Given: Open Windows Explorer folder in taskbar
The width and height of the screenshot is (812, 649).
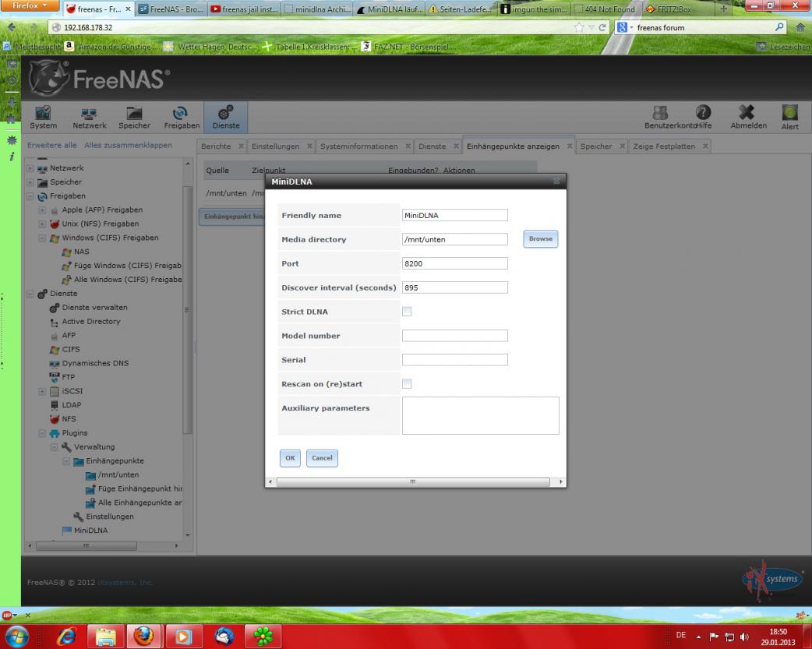Looking at the screenshot, I should tap(106, 636).
